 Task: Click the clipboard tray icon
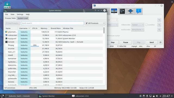tap(144, 96)
